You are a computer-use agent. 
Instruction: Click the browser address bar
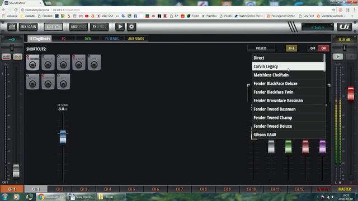coord(176,10)
